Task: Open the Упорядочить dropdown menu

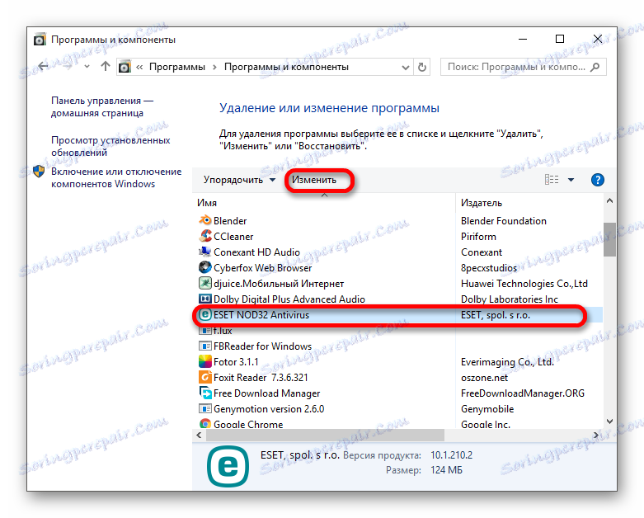Action: tap(239, 180)
